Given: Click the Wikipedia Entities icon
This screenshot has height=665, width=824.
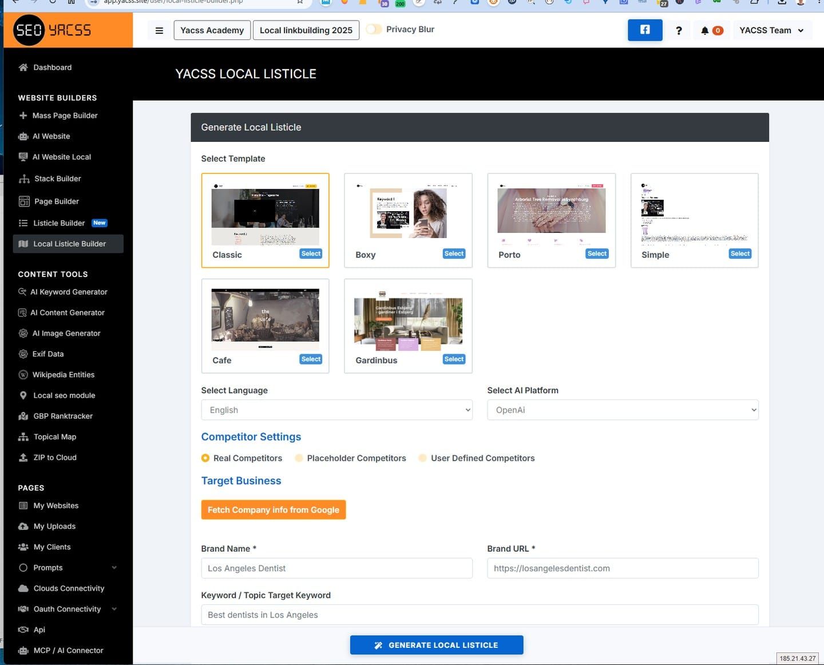Looking at the screenshot, I should pos(23,375).
